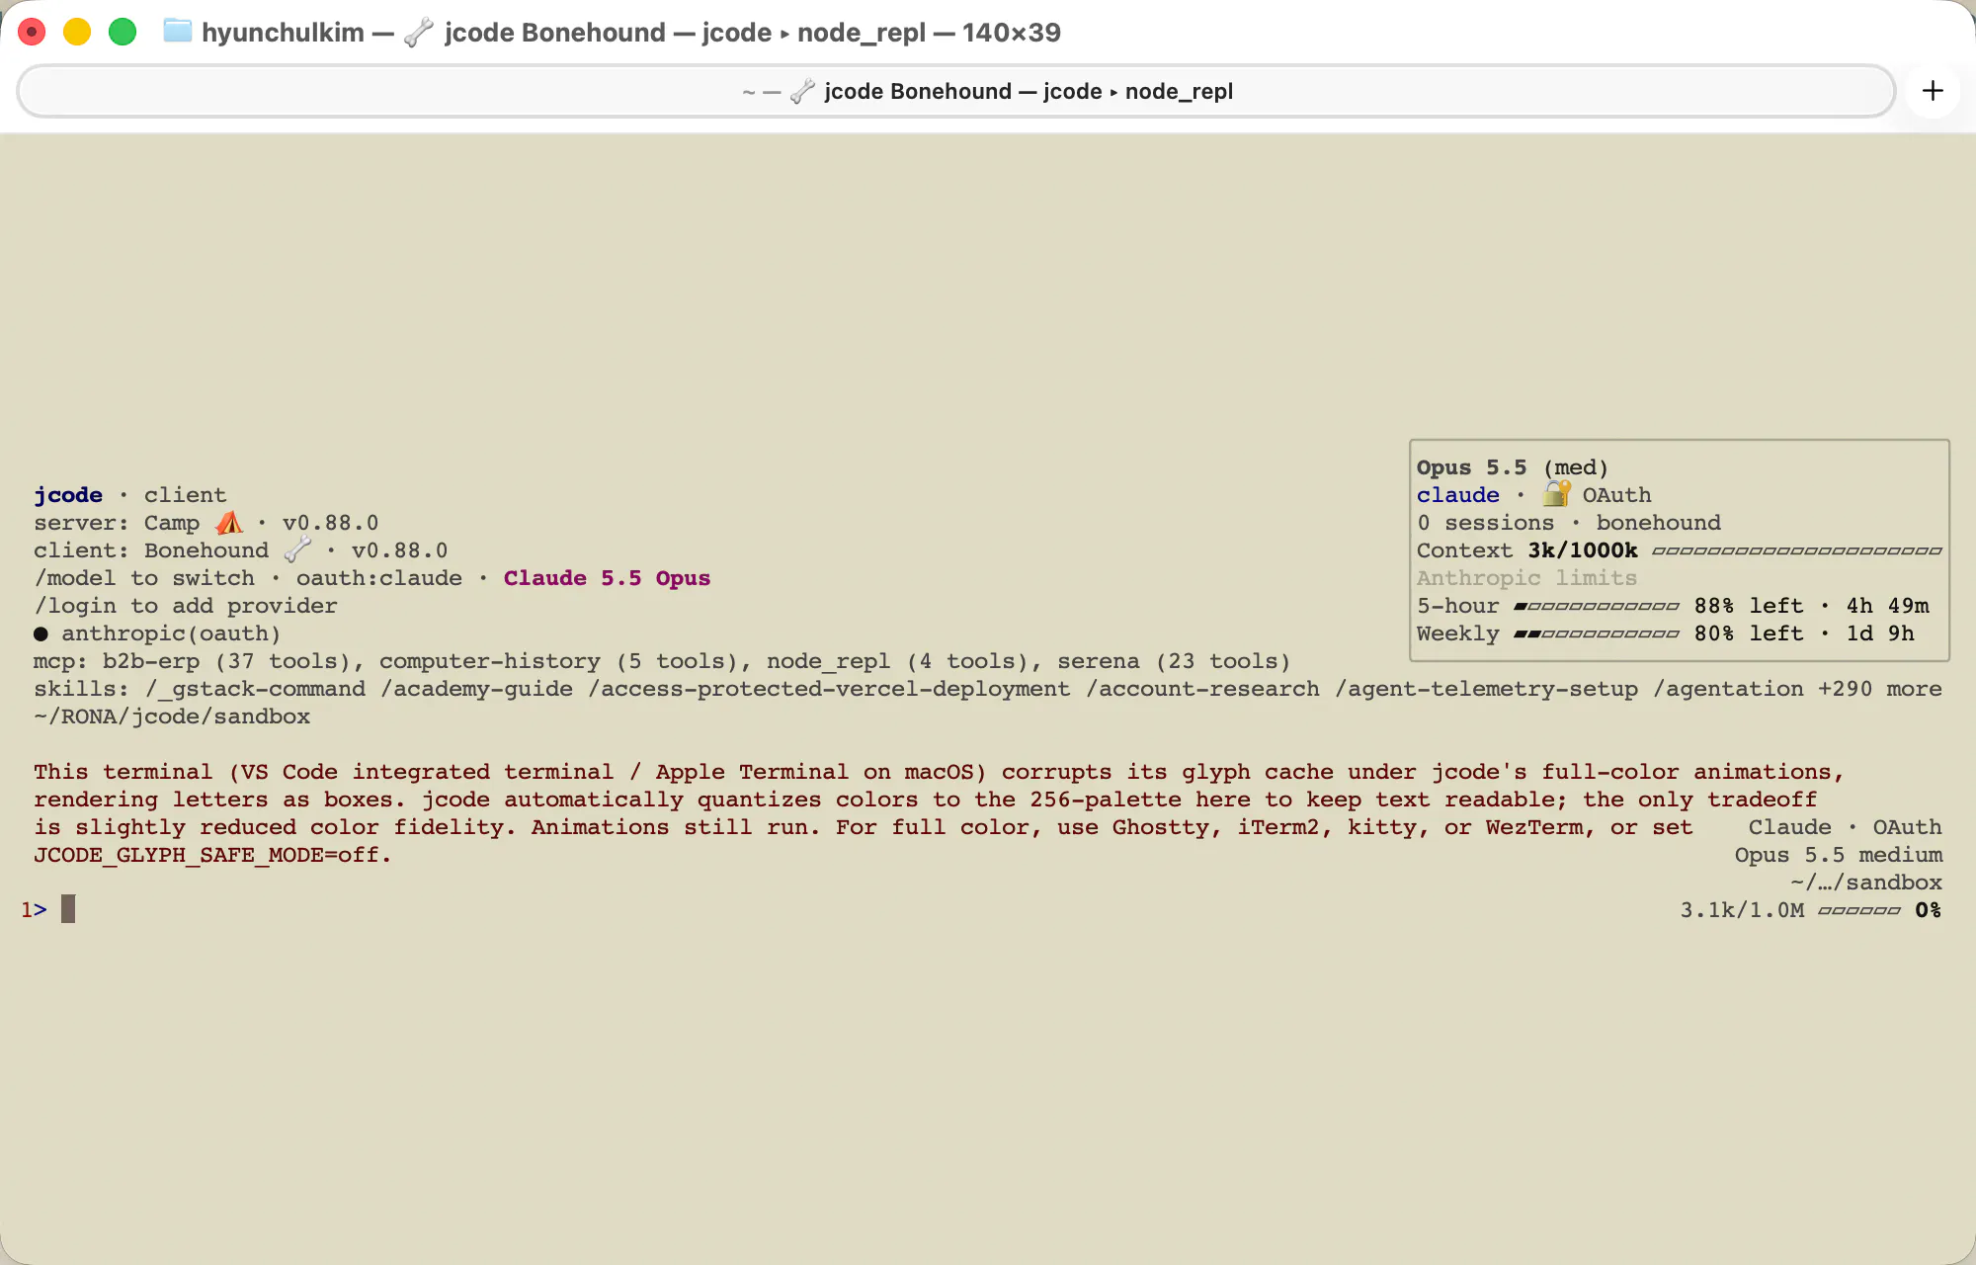Click the '/academy-guide' skill

tap(476, 689)
